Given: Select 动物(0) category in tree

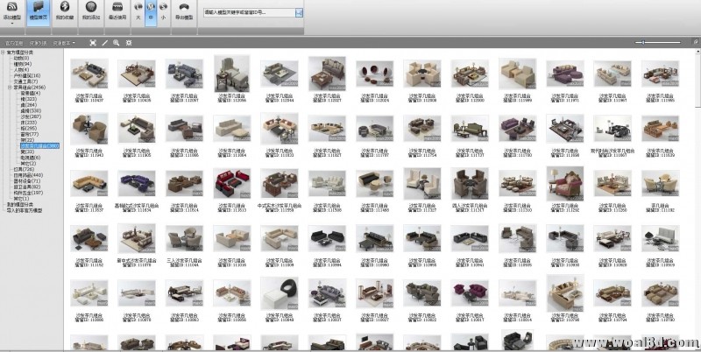Looking at the screenshot, I should pos(21,58).
